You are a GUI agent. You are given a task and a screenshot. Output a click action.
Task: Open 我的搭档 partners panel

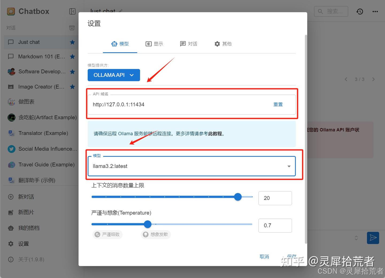(x=29, y=228)
